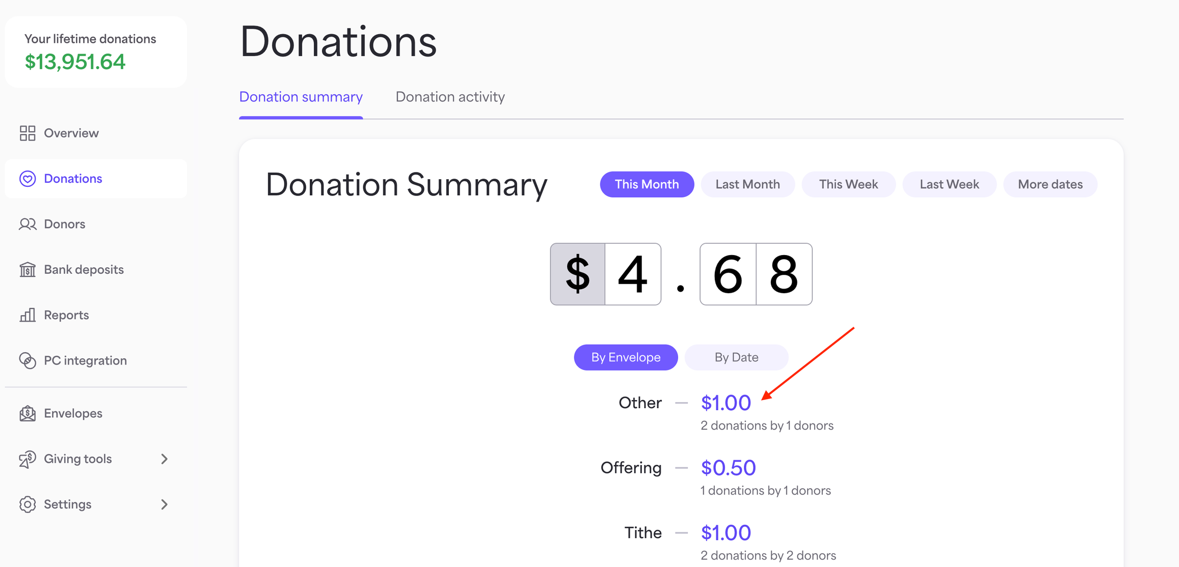Expand the Giving tools chevron

164,459
